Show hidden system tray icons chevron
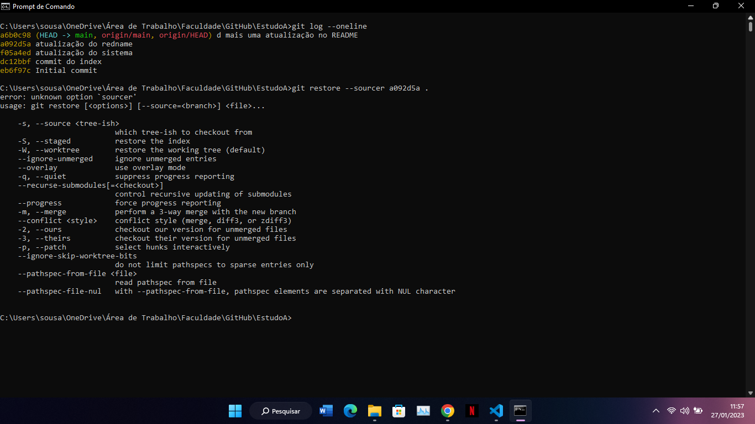755x424 pixels. coord(656,411)
